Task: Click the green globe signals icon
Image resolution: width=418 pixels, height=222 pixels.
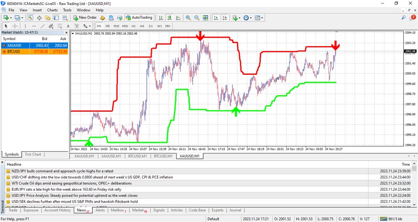Action: (120, 18)
